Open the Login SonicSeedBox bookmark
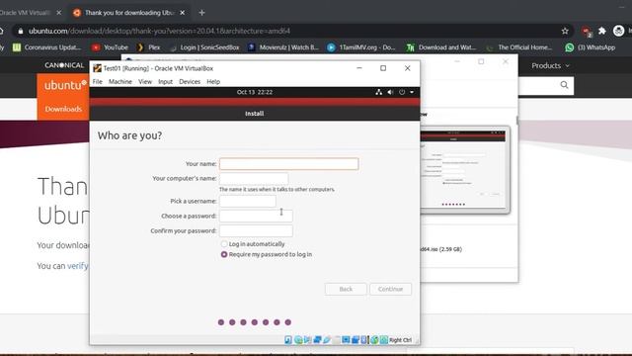632x356 pixels. (204, 47)
